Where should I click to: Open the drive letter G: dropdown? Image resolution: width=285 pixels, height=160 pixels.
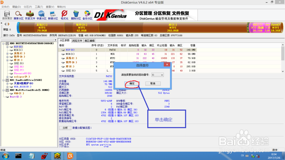(158, 75)
